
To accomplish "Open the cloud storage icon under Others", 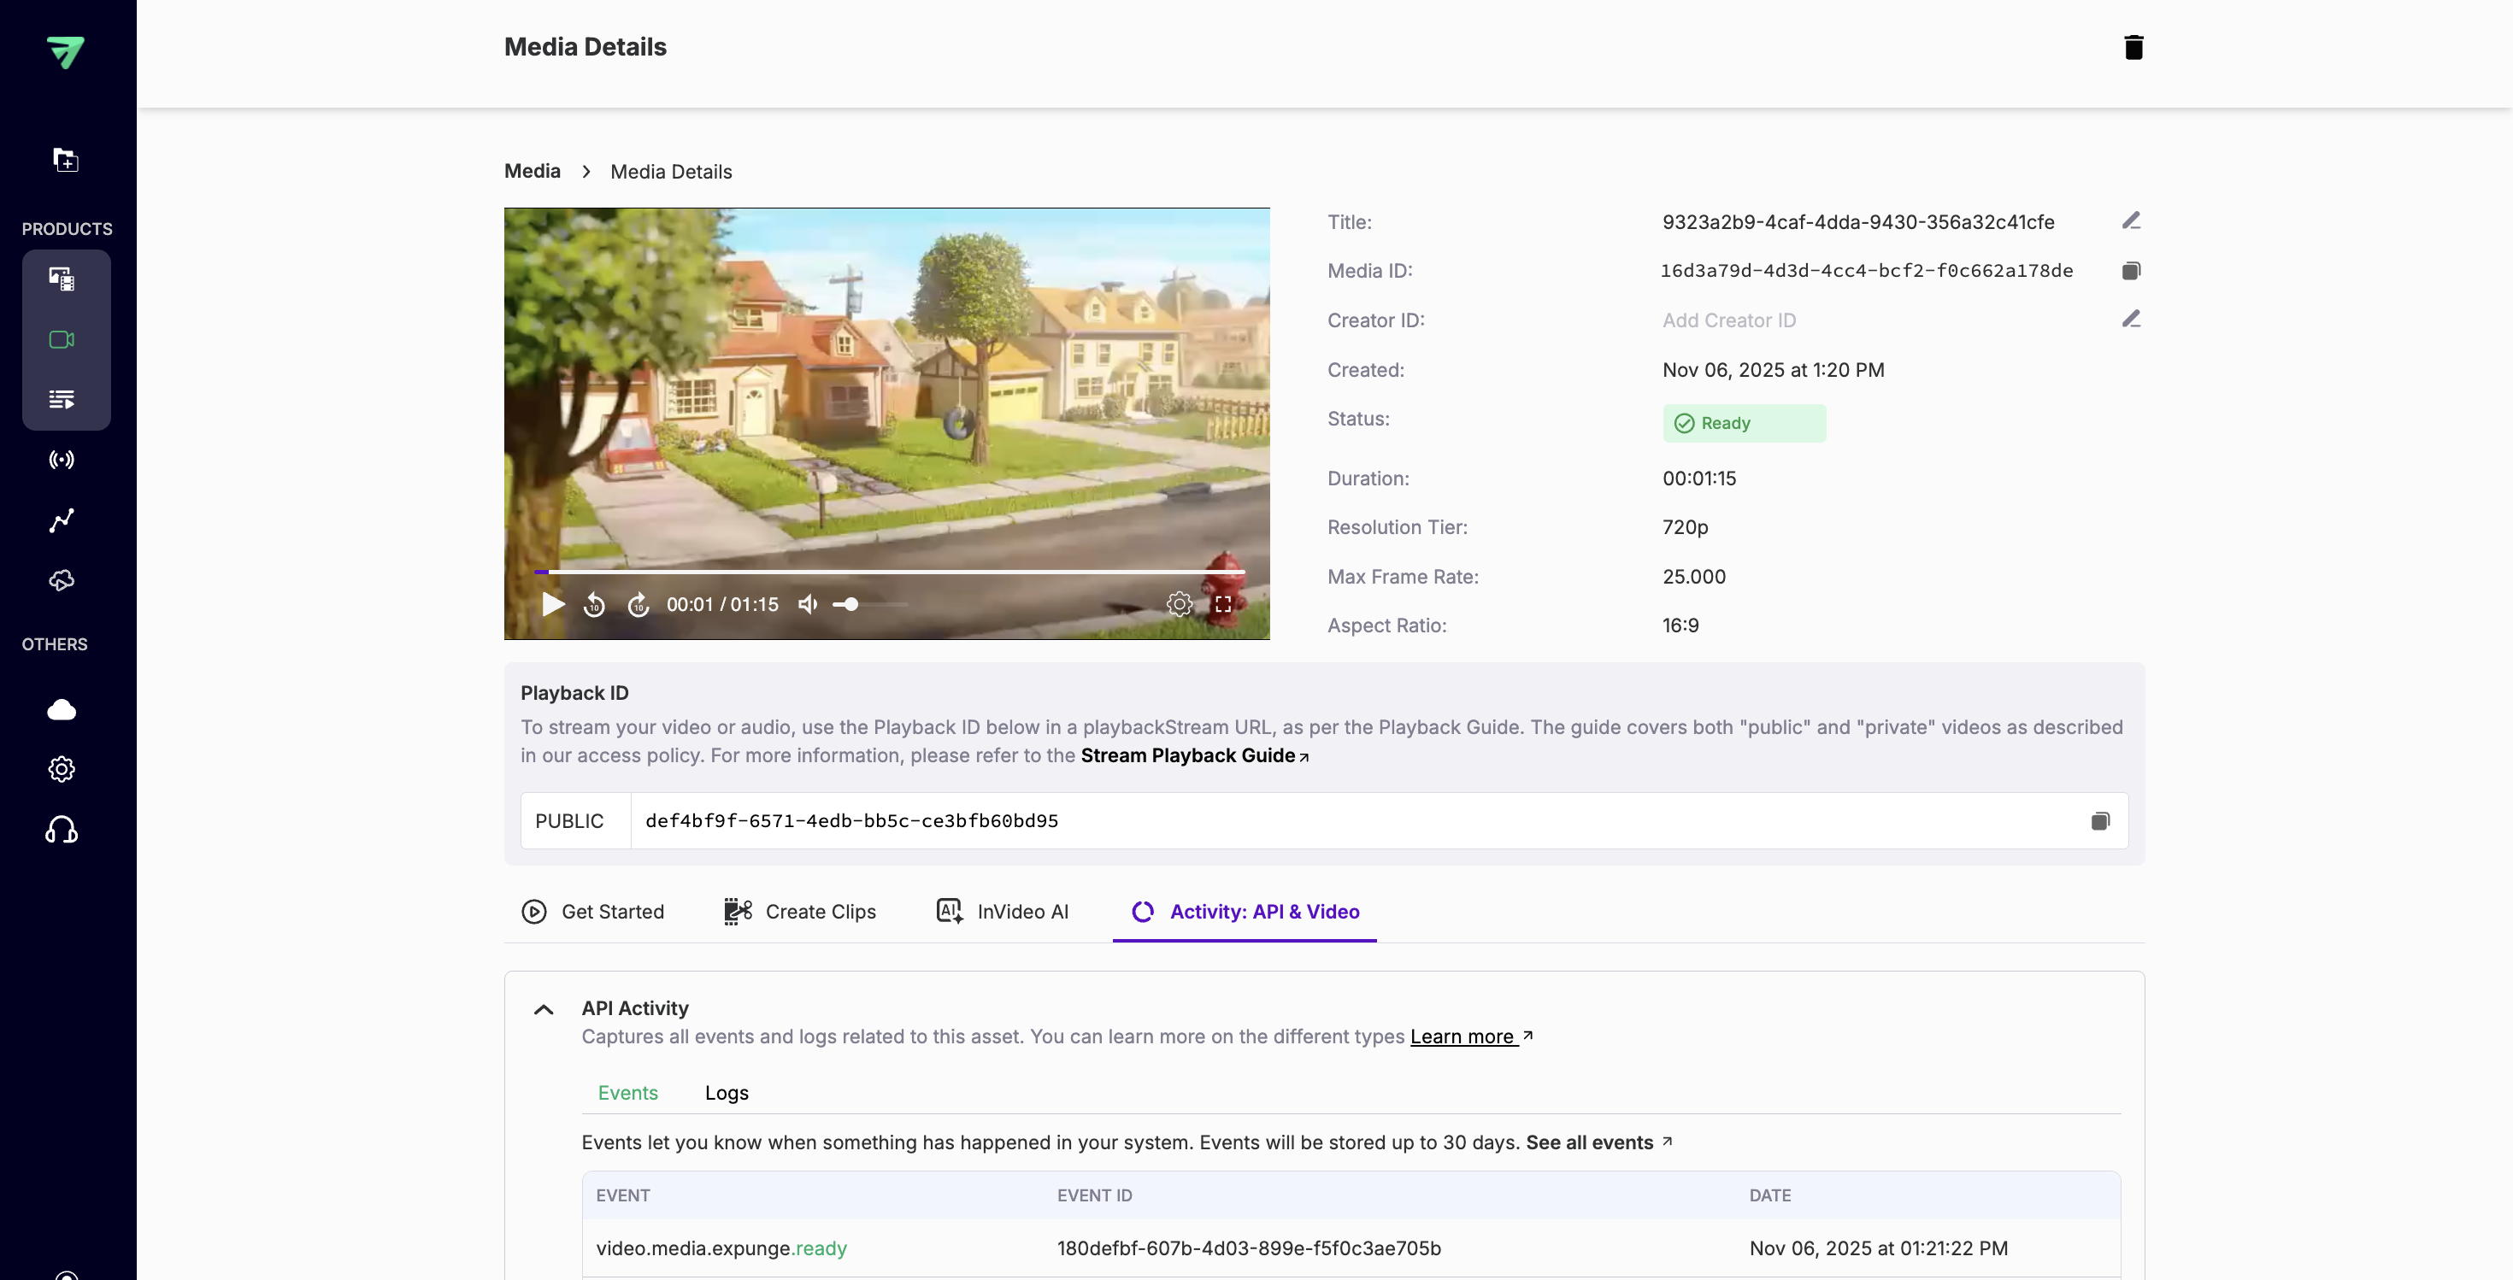I will tap(62, 708).
